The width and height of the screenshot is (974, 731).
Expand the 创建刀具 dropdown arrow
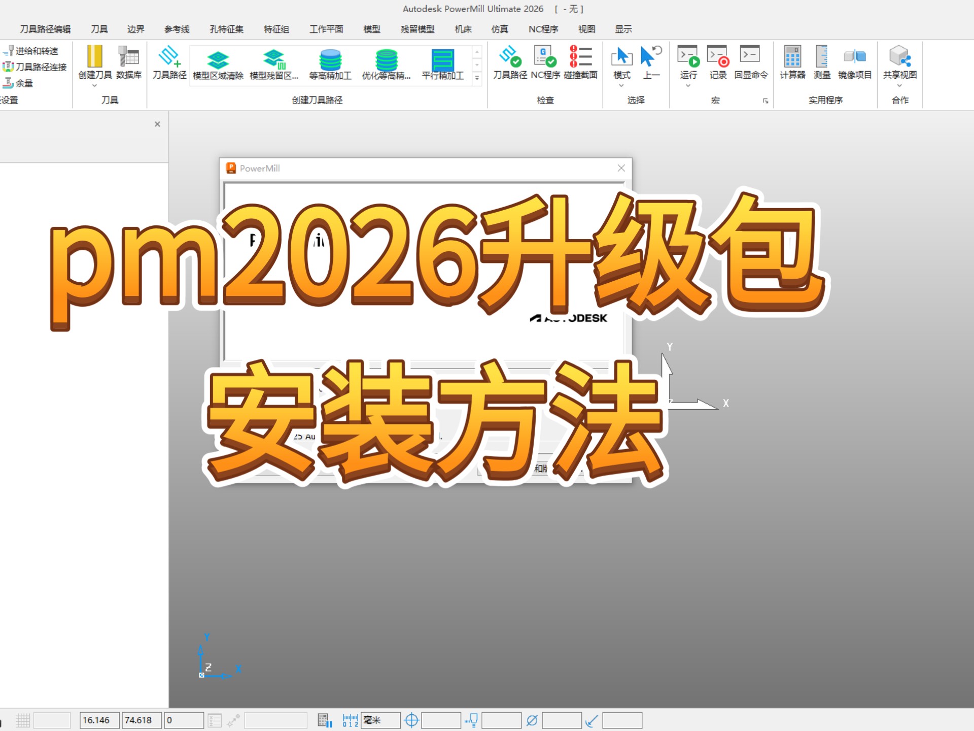[95, 86]
